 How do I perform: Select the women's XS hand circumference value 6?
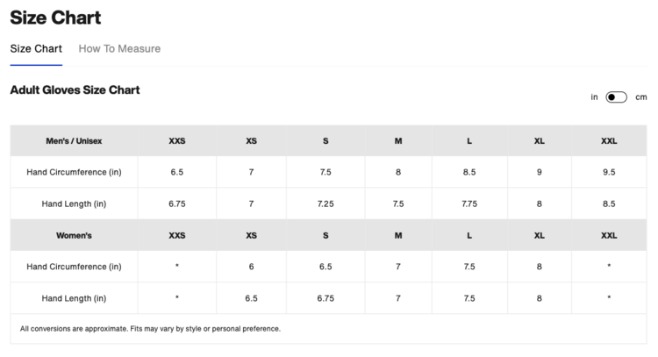point(251,268)
